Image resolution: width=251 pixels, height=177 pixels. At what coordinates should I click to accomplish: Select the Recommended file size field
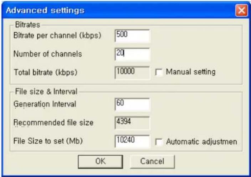tap(132, 123)
